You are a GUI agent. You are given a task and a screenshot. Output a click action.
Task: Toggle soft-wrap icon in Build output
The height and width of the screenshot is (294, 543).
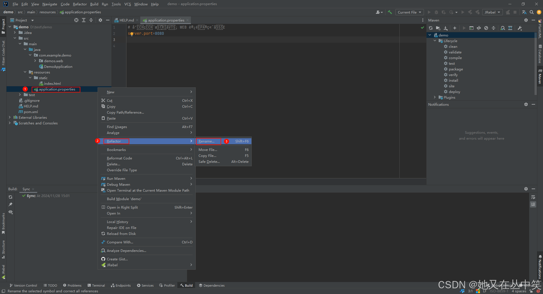(533, 197)
